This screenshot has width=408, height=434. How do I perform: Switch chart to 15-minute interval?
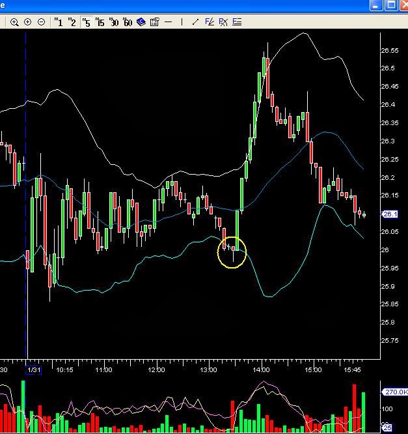100,22
